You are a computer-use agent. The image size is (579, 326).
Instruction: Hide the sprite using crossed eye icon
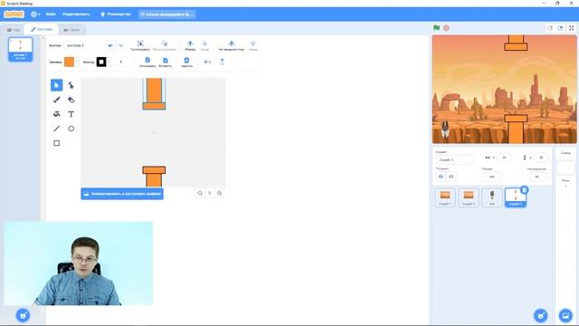[x=451, y=177]
